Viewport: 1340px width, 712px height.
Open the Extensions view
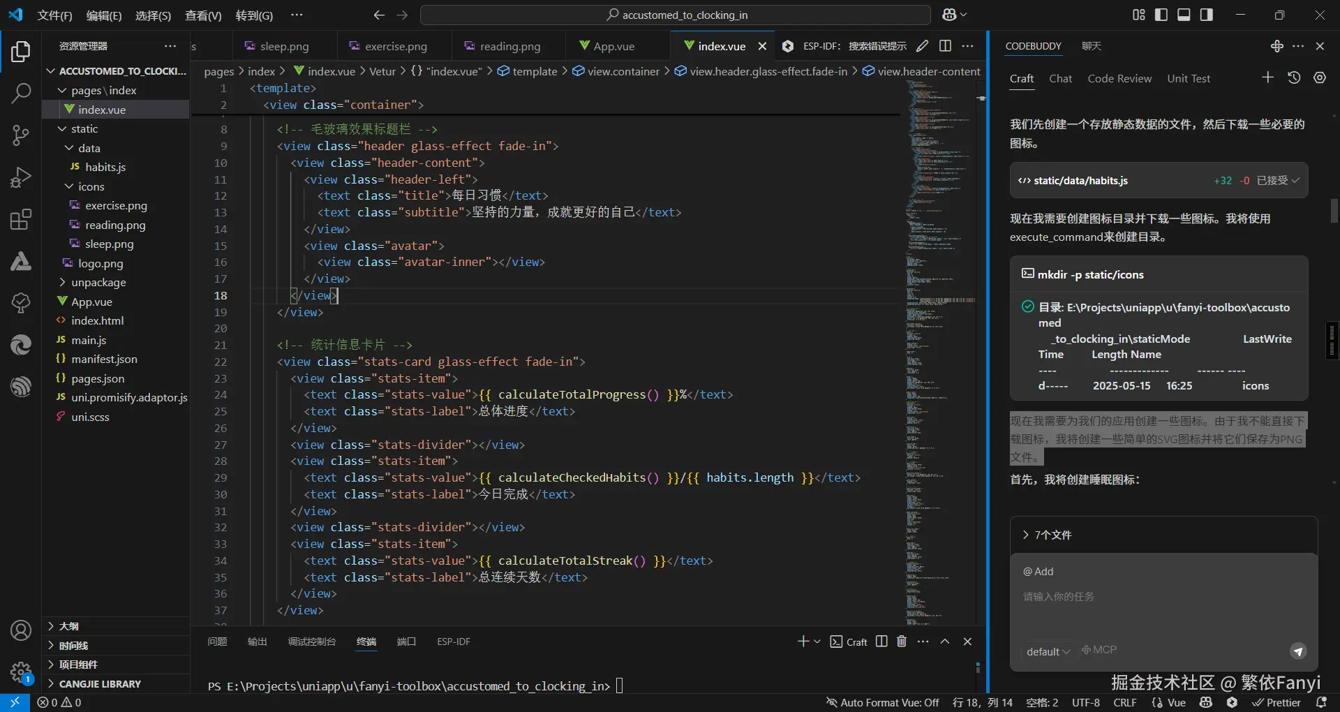(x=21, y=219)
